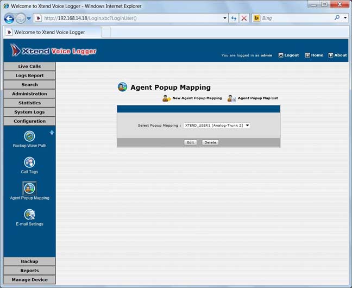The width and height of the screenshot is (352, 288).
Task: Open the Logs Report menu
Action: (29, 76)
